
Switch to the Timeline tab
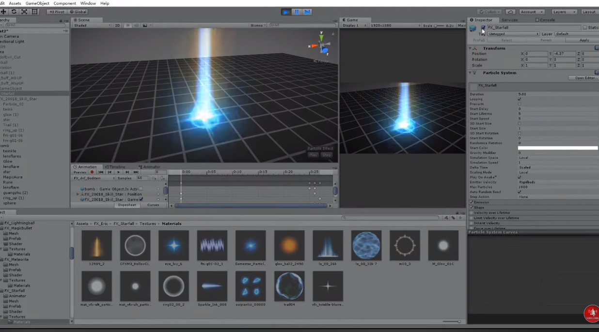pos(116,167)
